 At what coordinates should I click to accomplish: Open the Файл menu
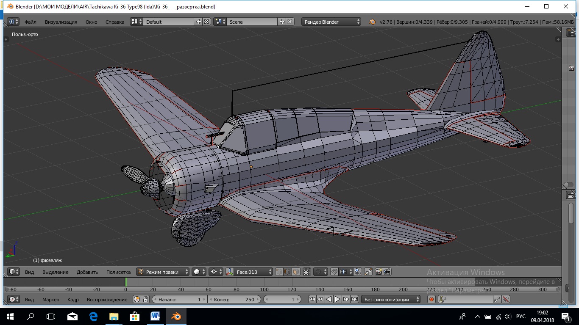tap(30, 22)
